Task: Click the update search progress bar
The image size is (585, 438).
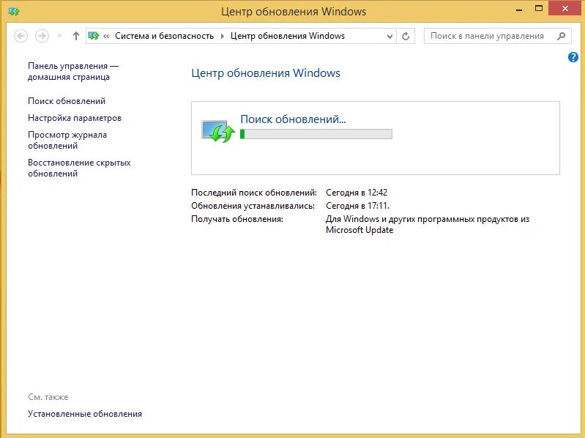Action: [x=316, y=134]
